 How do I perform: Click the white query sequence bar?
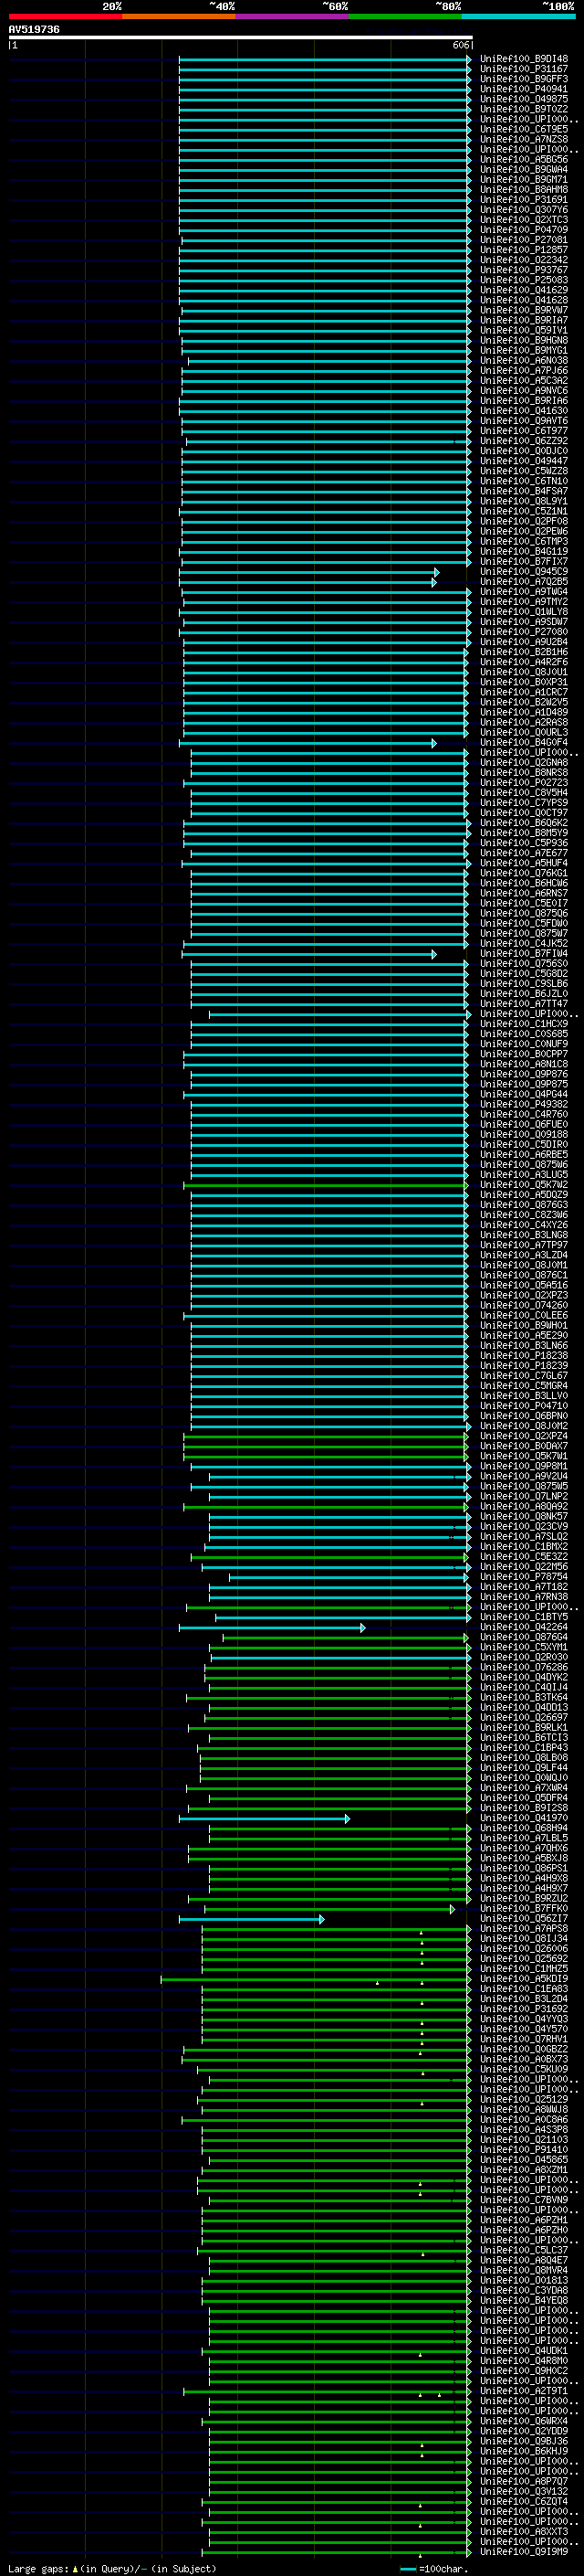pyautogui.click(x=241, y=38)
